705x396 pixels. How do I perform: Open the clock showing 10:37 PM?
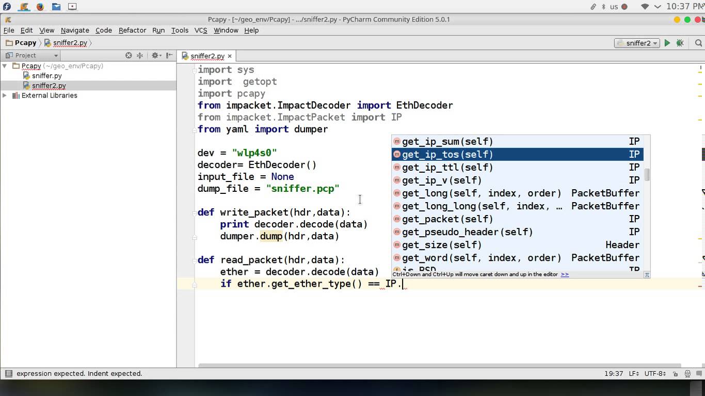(685, 7)
